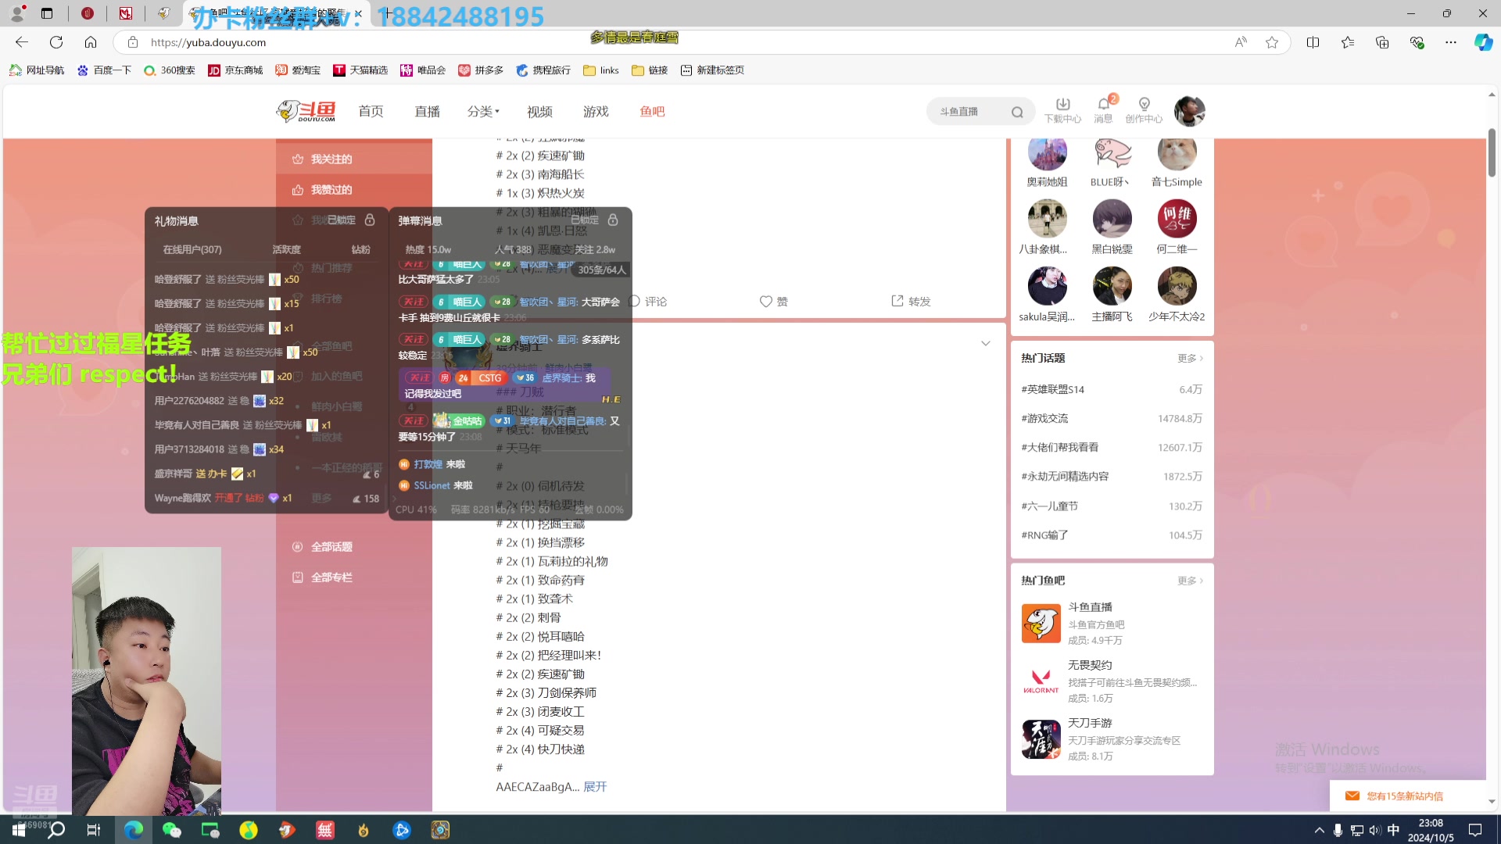Show hidden system tray icons

tap(1320, 830)
